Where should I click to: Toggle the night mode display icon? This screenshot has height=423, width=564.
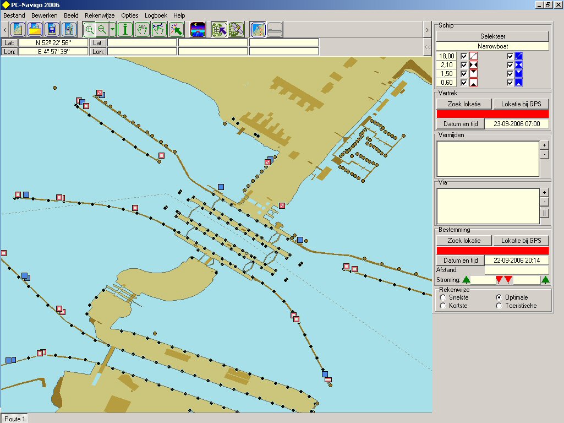click(198, 30)
